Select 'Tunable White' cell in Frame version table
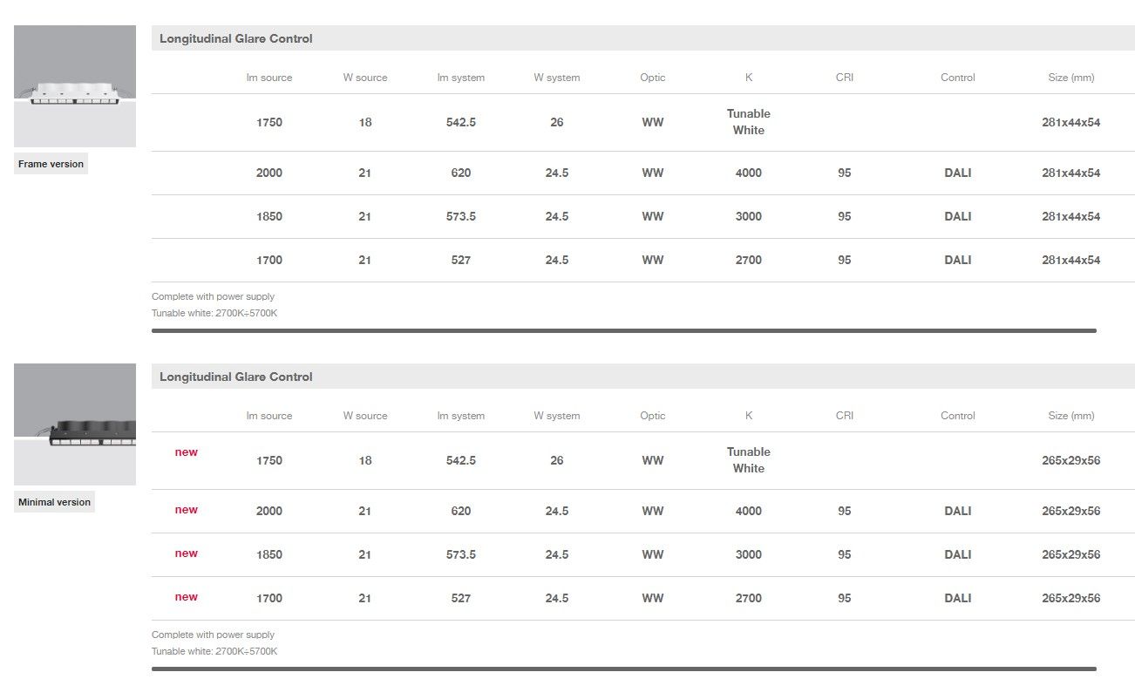Screen dimensions: 1135x679 (x=748, y=122)
